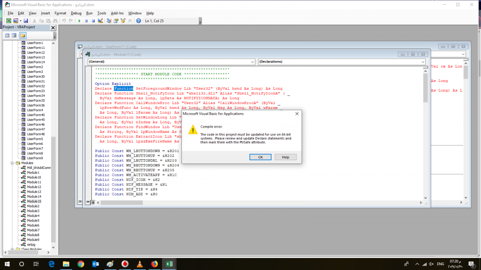Open Task View in the taskbar
This screenshot has height=270, width=481.
coord(36,264)
